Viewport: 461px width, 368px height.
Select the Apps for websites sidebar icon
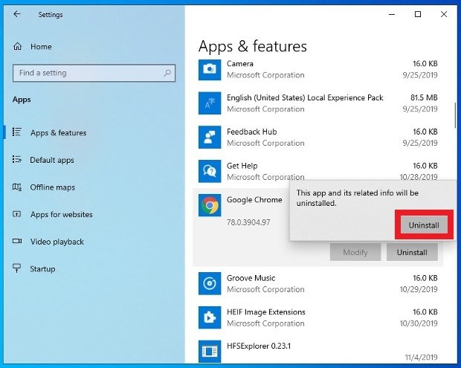click(17, 214)
